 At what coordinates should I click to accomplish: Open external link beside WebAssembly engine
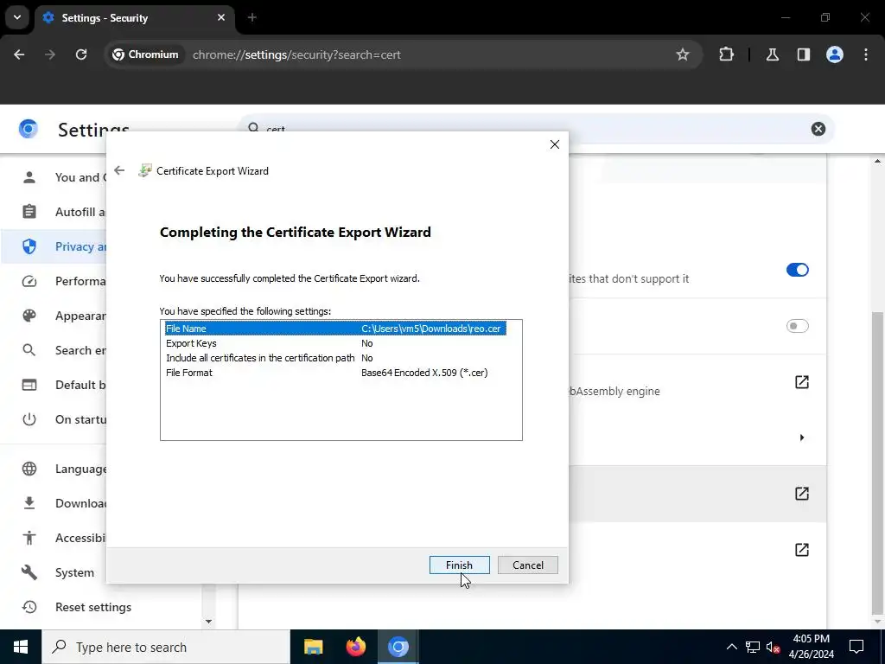801,382
